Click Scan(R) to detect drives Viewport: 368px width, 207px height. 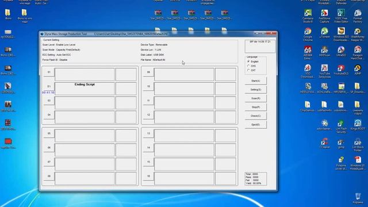(255, 98)
